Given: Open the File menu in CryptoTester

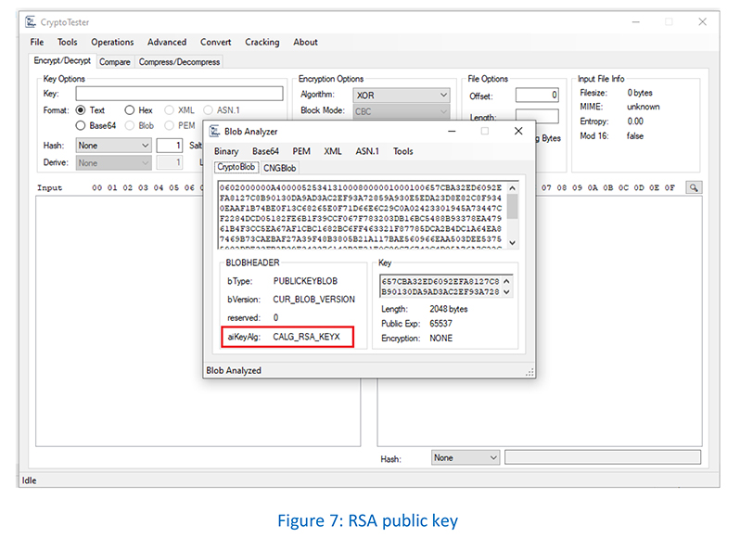Looking at the screenshot, I should coord(37,42).
